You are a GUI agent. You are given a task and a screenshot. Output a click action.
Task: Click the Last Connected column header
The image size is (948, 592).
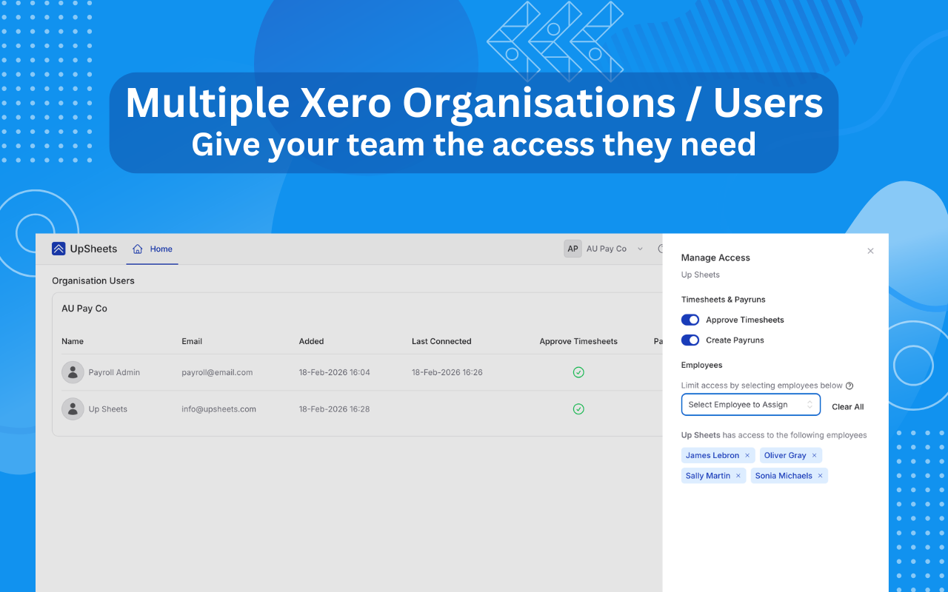(441, 341)
